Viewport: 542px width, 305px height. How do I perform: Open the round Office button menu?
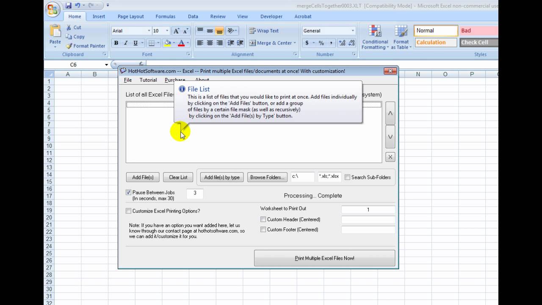[x=53, y=9]
